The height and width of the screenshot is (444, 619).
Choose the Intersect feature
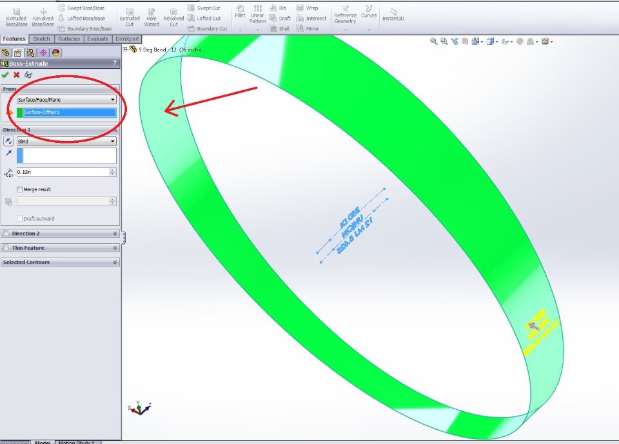click(311, 18)
